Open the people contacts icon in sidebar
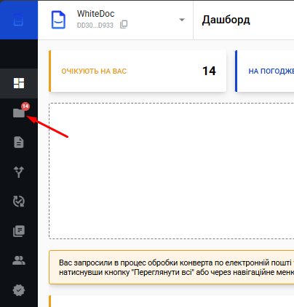Screen dimensions: 294x307 point(19,261)
